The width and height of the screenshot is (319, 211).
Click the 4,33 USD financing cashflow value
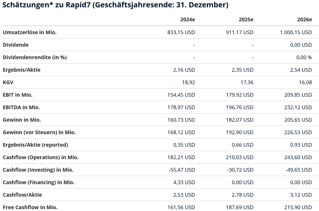(184, 182)
